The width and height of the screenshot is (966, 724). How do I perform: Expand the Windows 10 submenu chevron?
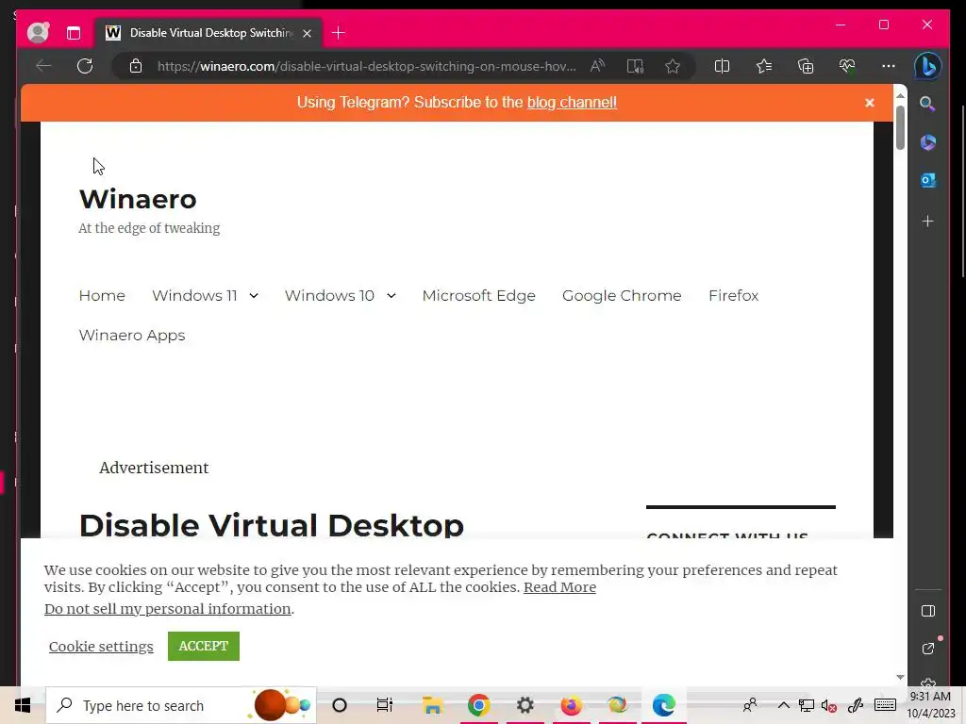(x=391, y=295)
